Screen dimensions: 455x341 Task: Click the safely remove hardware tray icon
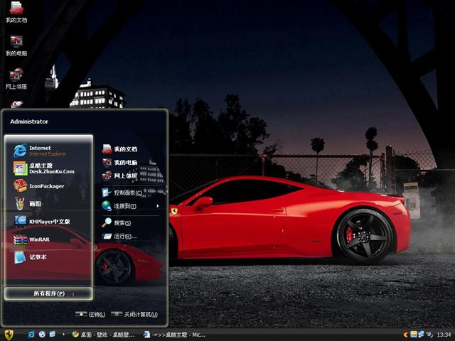tap(429, 335)
